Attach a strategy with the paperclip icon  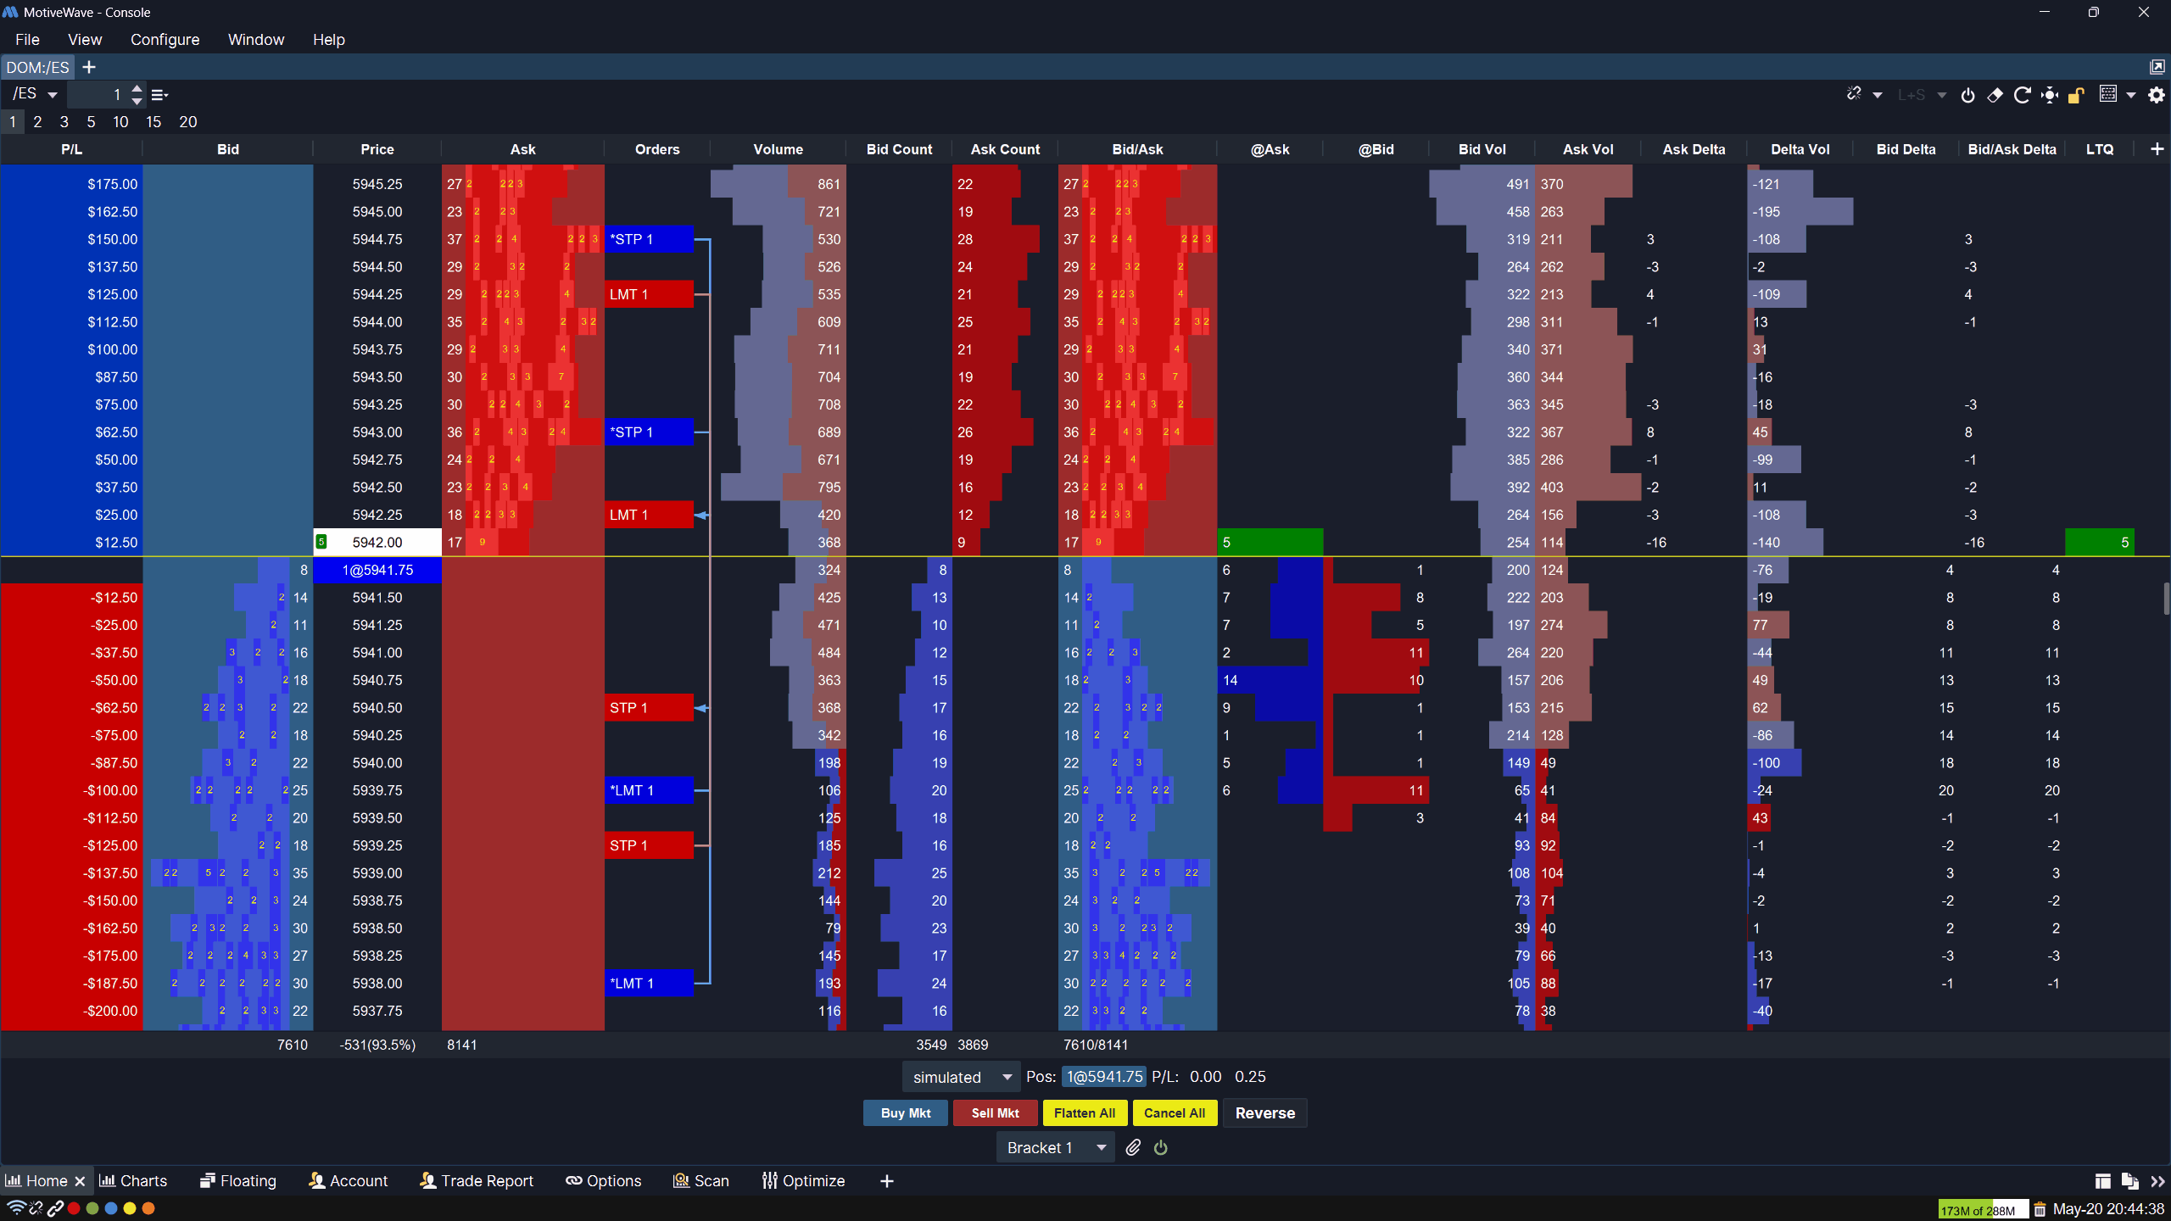coord(1133,1147)
